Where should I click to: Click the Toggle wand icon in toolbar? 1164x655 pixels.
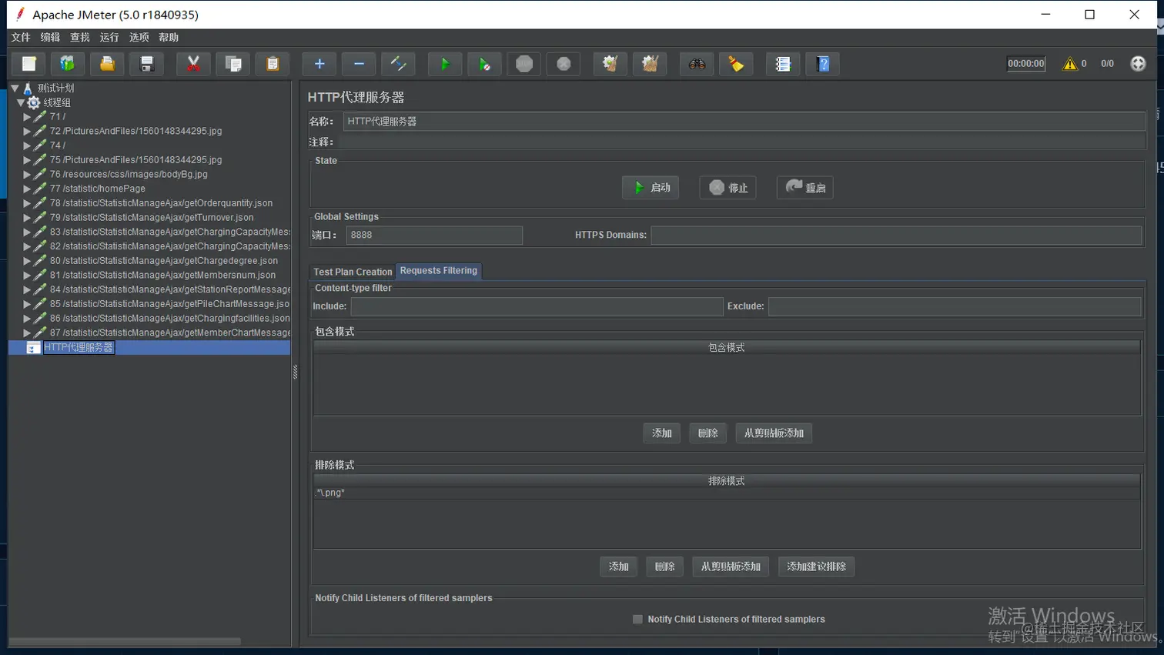click(398, 64)
